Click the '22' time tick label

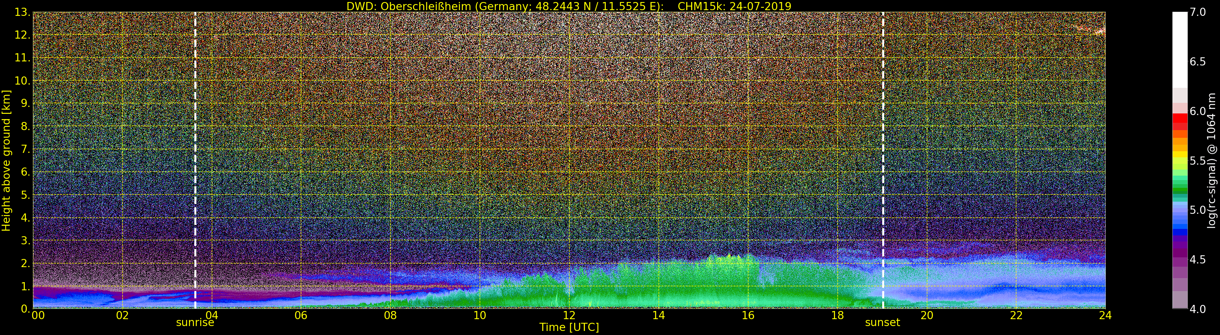1016,315
